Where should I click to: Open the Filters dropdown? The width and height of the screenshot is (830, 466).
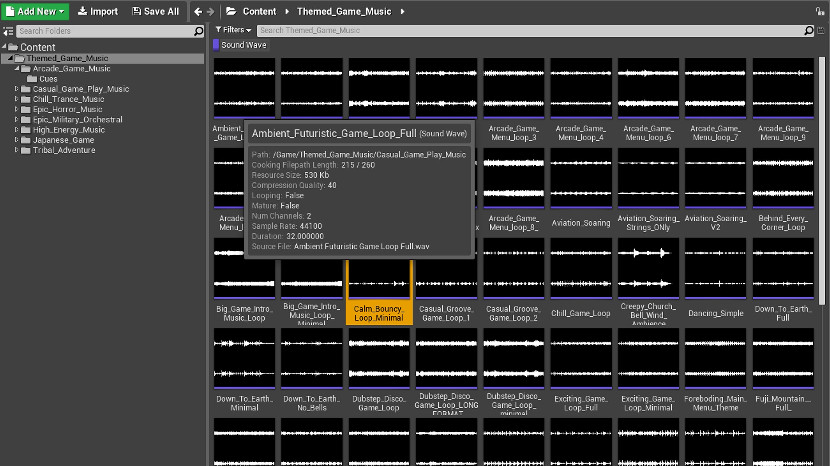coord(233,30)
